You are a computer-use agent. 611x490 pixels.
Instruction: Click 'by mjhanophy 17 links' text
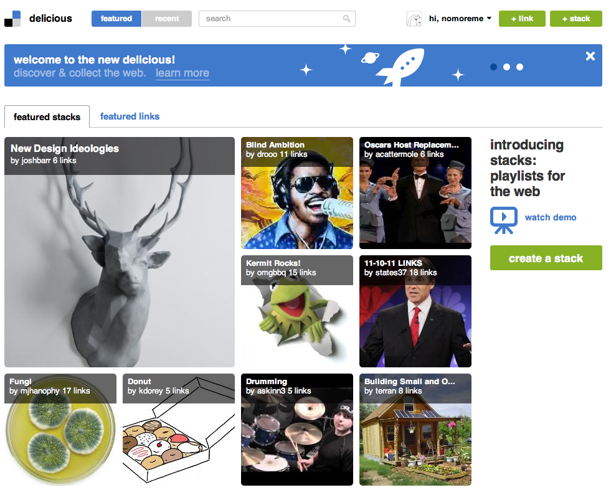[49, 390]
